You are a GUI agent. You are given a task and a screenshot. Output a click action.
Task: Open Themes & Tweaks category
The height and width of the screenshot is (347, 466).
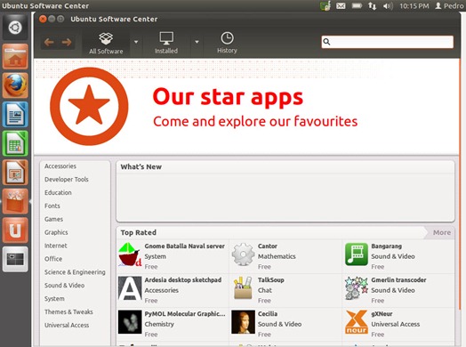pos(68,312)
